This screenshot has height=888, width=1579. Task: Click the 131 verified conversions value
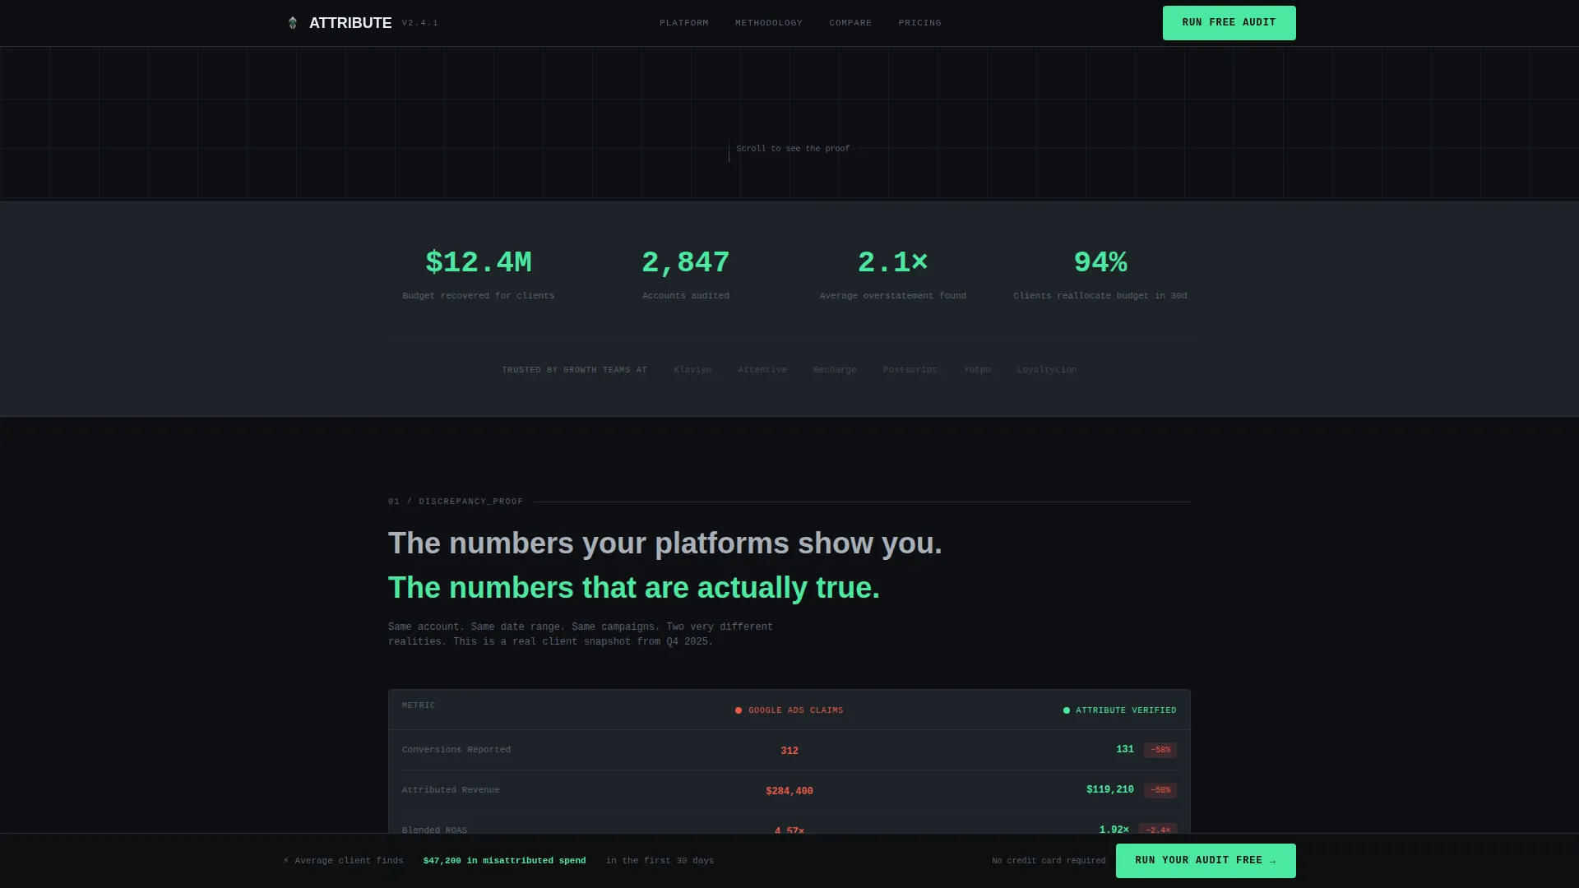tap(1125, 750)
